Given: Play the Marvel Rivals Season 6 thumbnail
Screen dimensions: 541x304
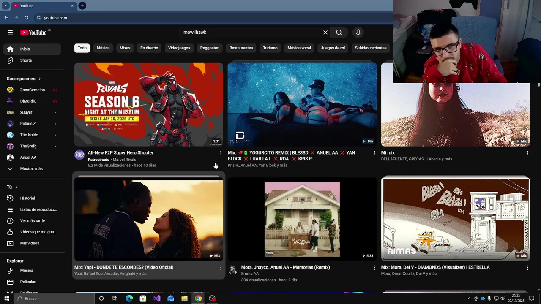Looking at the screenshot, I should pos(149,105).
